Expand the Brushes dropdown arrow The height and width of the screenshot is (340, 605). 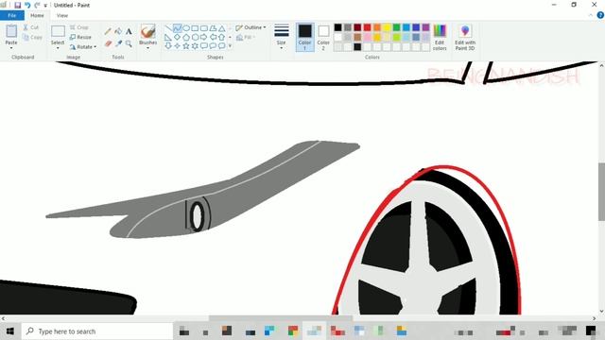(148, 48)
